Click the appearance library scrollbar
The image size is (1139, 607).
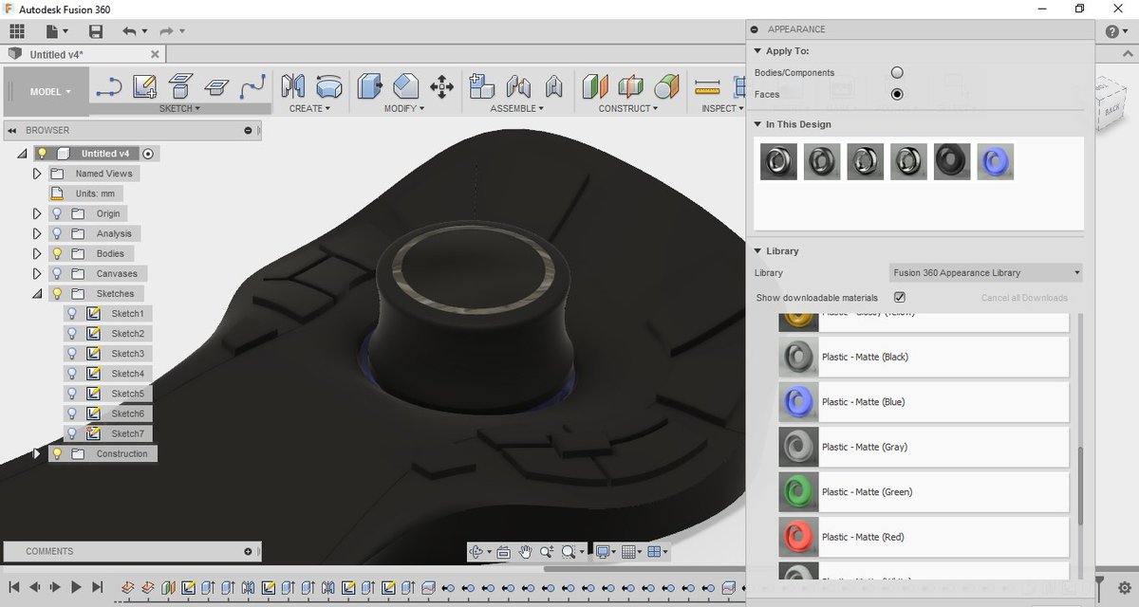click(1080, 484)
